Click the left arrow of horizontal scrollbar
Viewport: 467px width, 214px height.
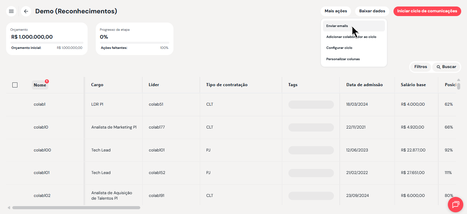pyautogui.click(x=9, y=208)
